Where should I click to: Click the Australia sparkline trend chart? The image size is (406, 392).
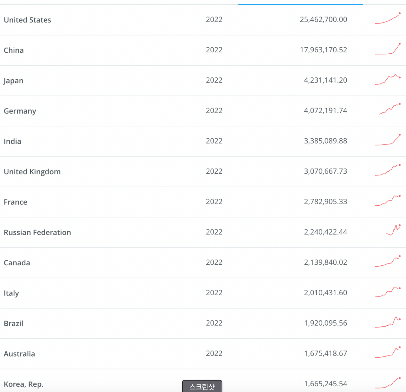388,353
